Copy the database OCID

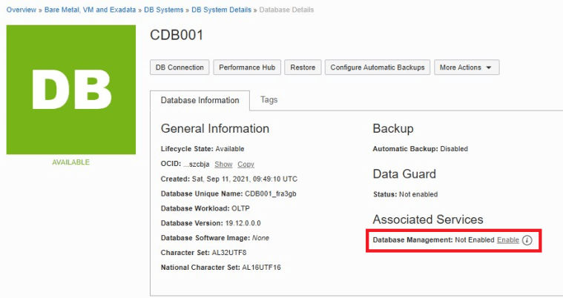tap(246, 164)
